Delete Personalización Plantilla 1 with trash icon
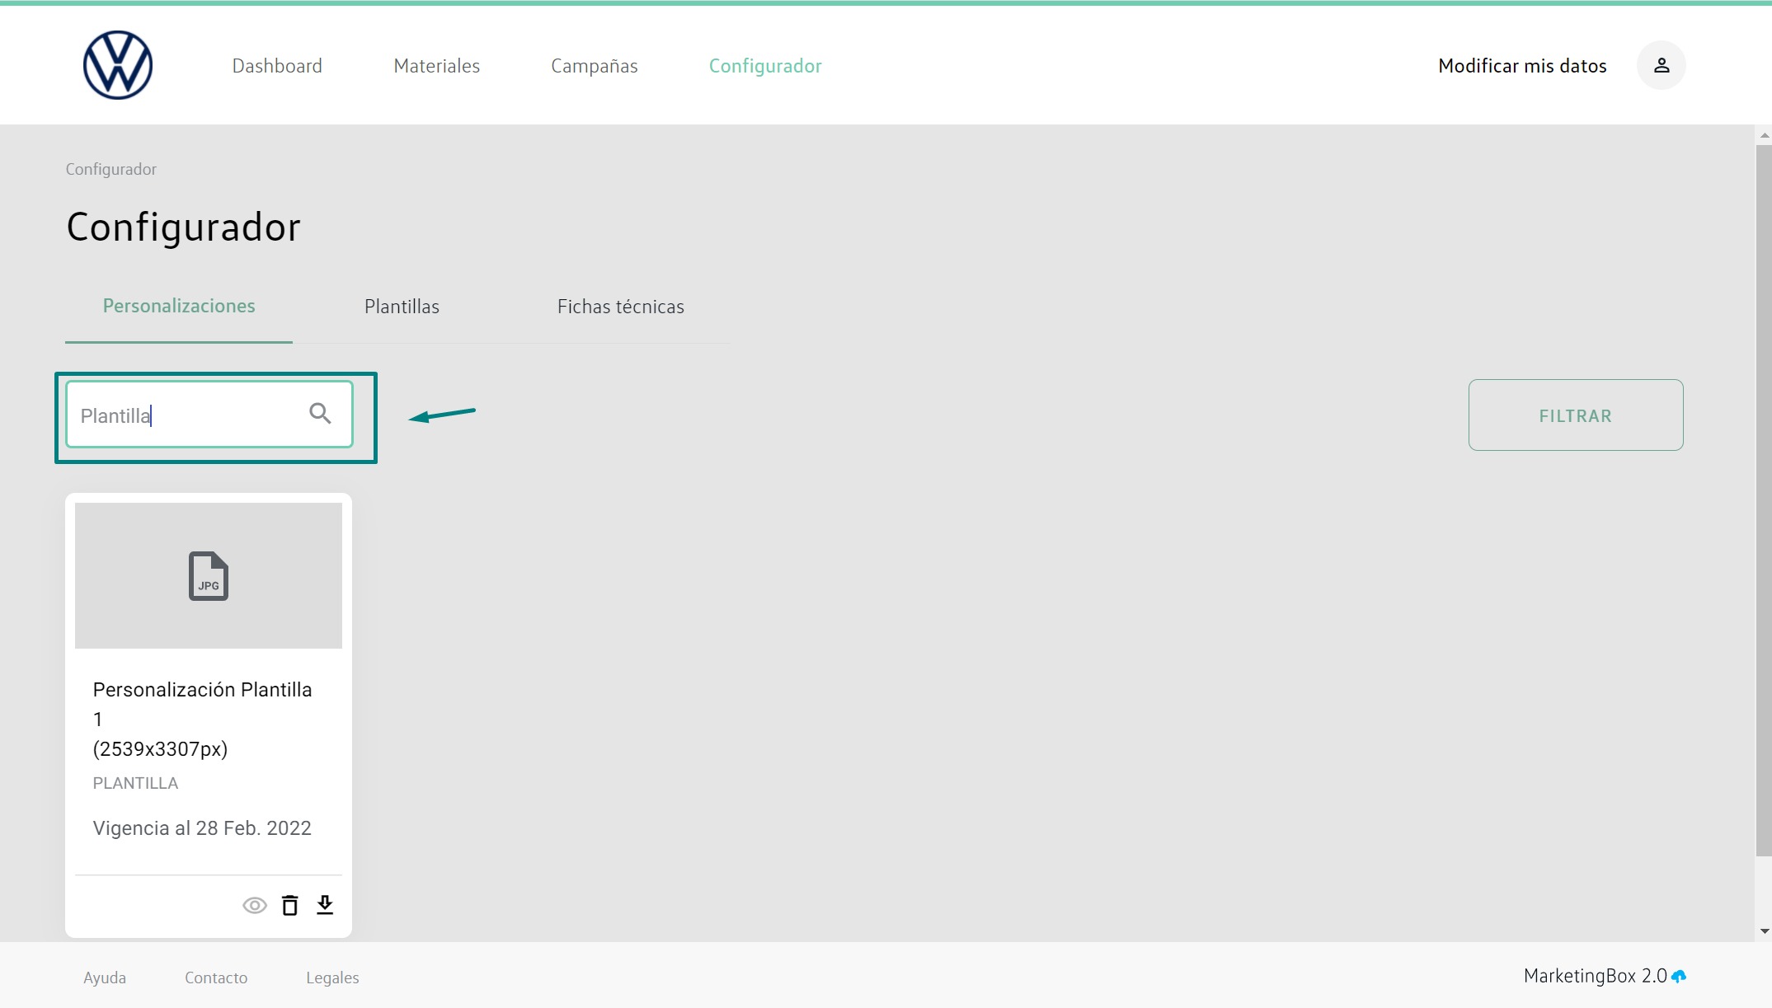This screenshot has width=1772, height=1008. pyautogui.click(x=289, y=905)
